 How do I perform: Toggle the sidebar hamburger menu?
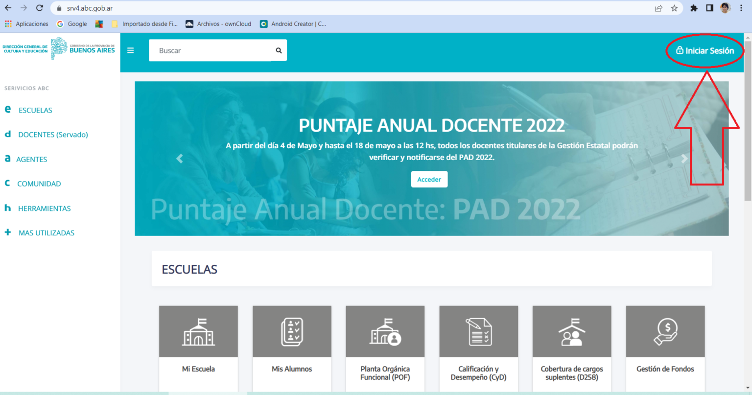pos(131,50)
